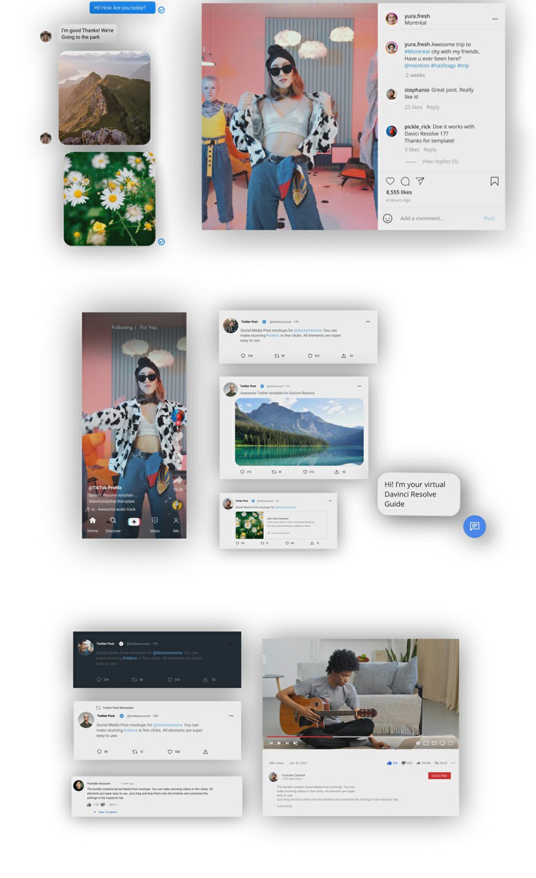Screen dimensions: 536x878
Task: Click reply icon on first light Twitter post
Action: pyautogui.click(x=243, y=356)
